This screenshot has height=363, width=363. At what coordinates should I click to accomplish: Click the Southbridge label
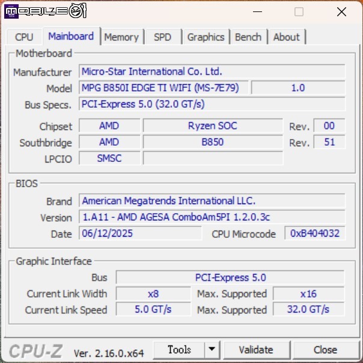[x=46, y=143]
